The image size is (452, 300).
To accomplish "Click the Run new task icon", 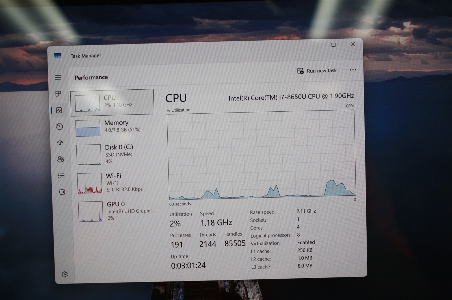I will [300, 71].
